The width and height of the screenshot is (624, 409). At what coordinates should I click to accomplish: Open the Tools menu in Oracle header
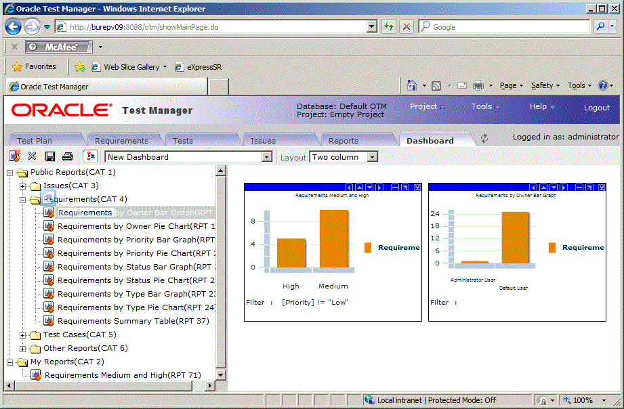(486, 106)
